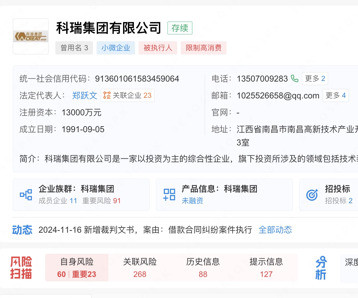Click the related enterprises network icon

coord(107,95)
